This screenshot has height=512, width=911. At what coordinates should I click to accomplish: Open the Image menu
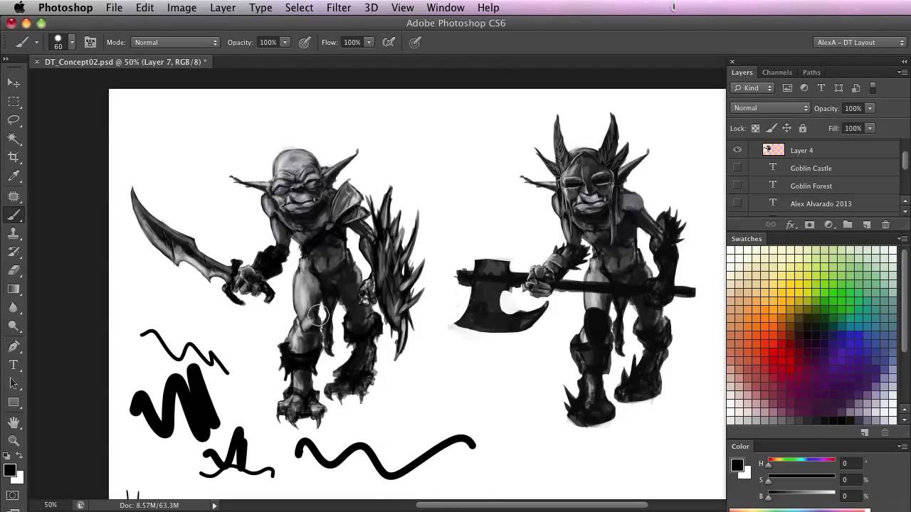click(x=181, y=8)
